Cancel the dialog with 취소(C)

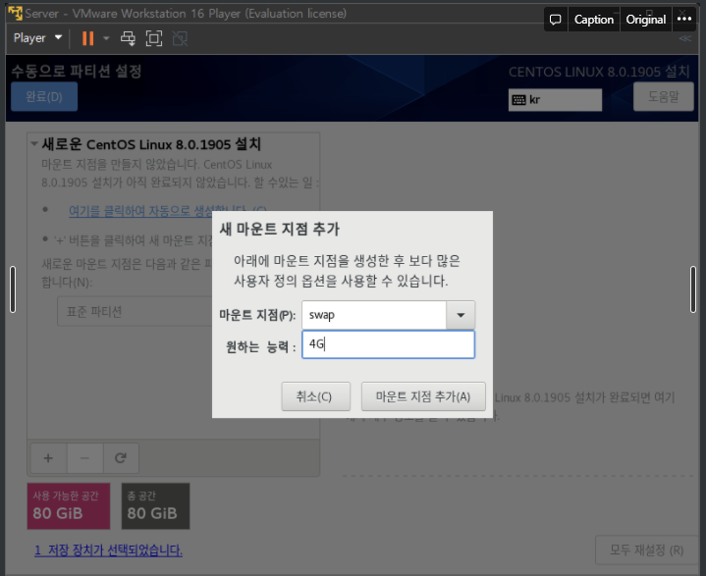pos(315,396)
